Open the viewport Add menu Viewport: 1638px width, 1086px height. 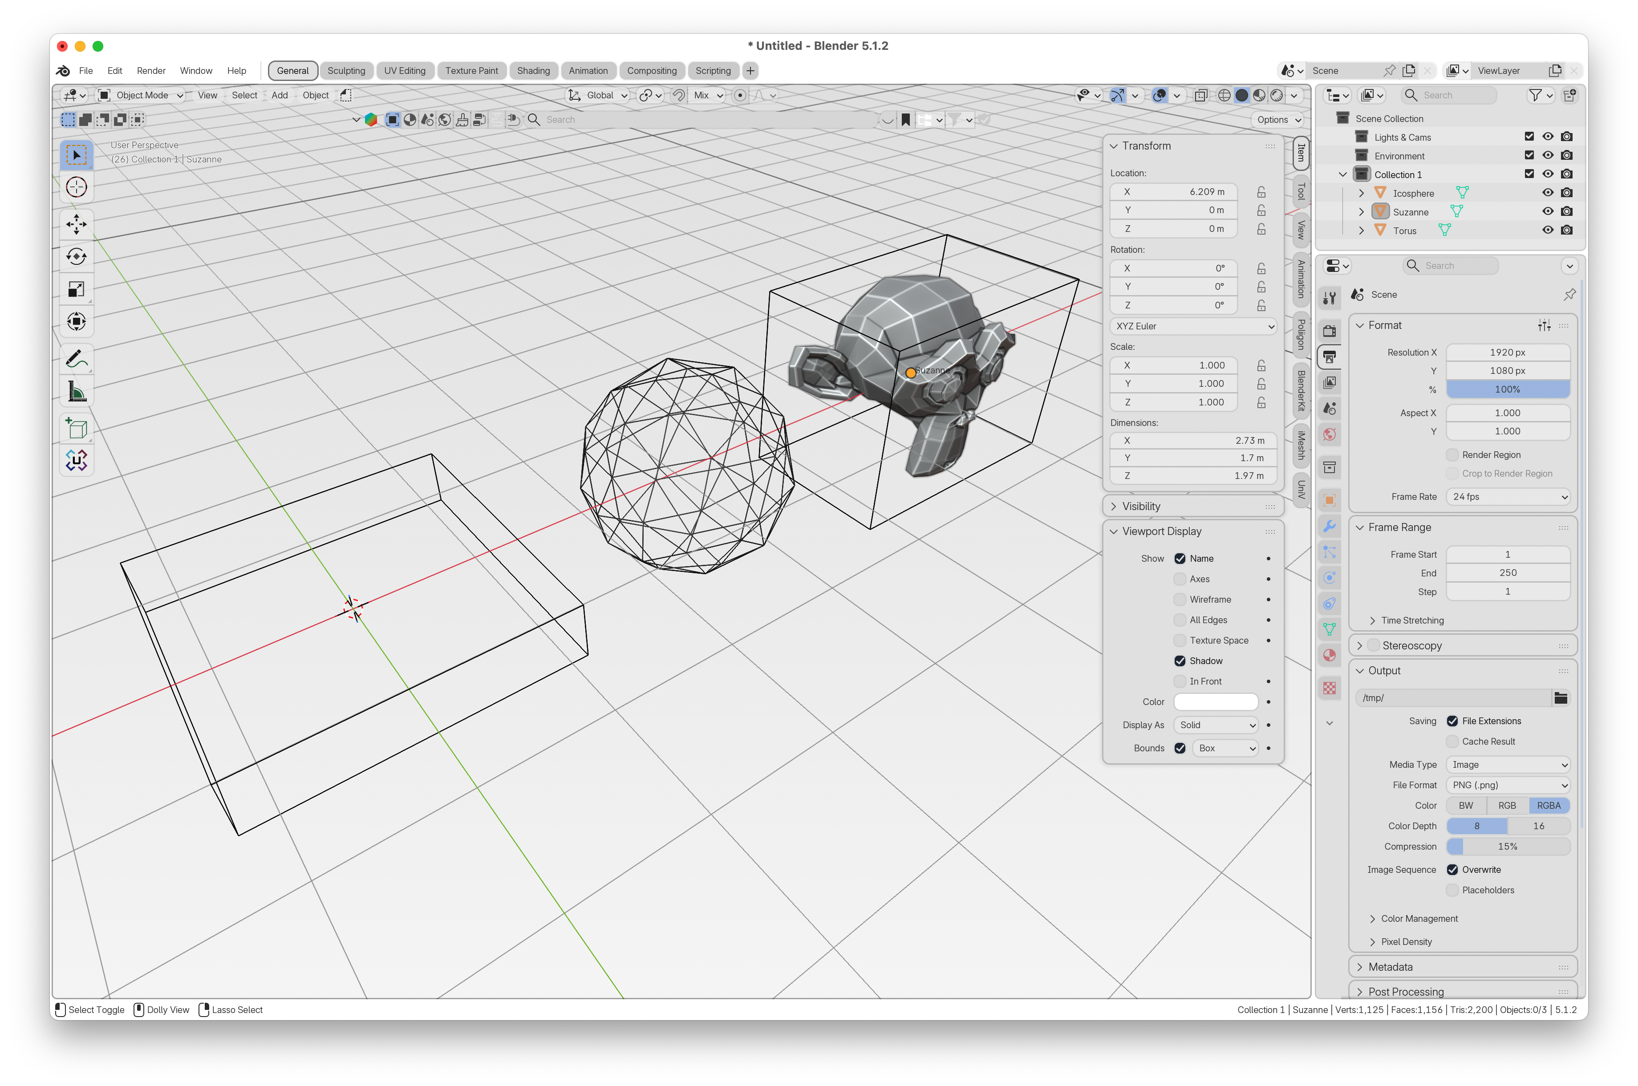[x=279, y=96]
